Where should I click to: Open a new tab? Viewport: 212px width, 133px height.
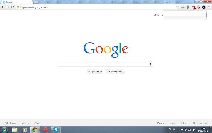click(x=36, y=2)
